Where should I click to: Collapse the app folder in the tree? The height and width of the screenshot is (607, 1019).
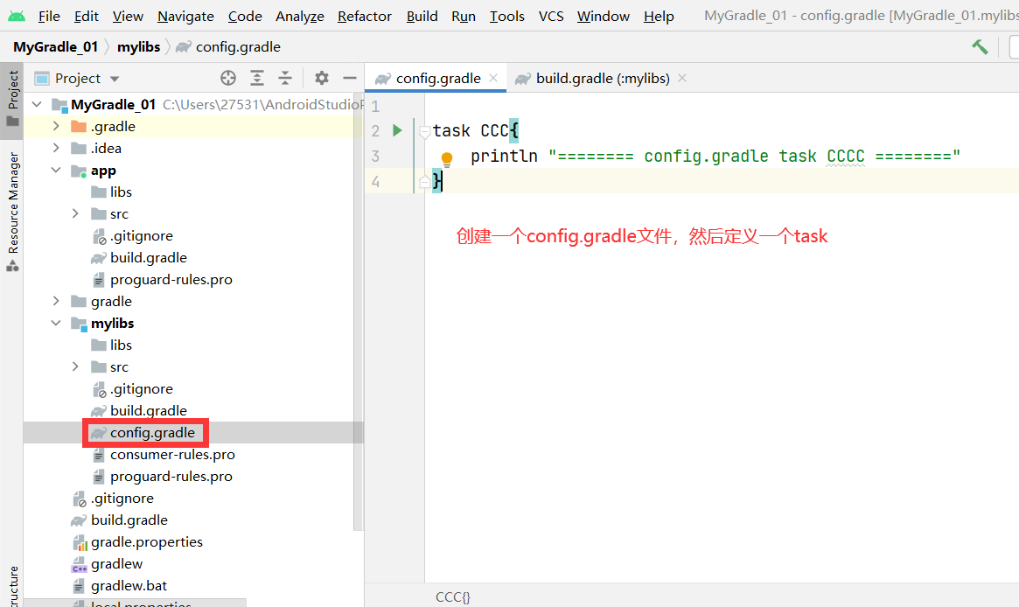[55, 170]
